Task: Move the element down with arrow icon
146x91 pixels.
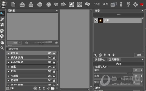Action: click(x=105, y=55)
